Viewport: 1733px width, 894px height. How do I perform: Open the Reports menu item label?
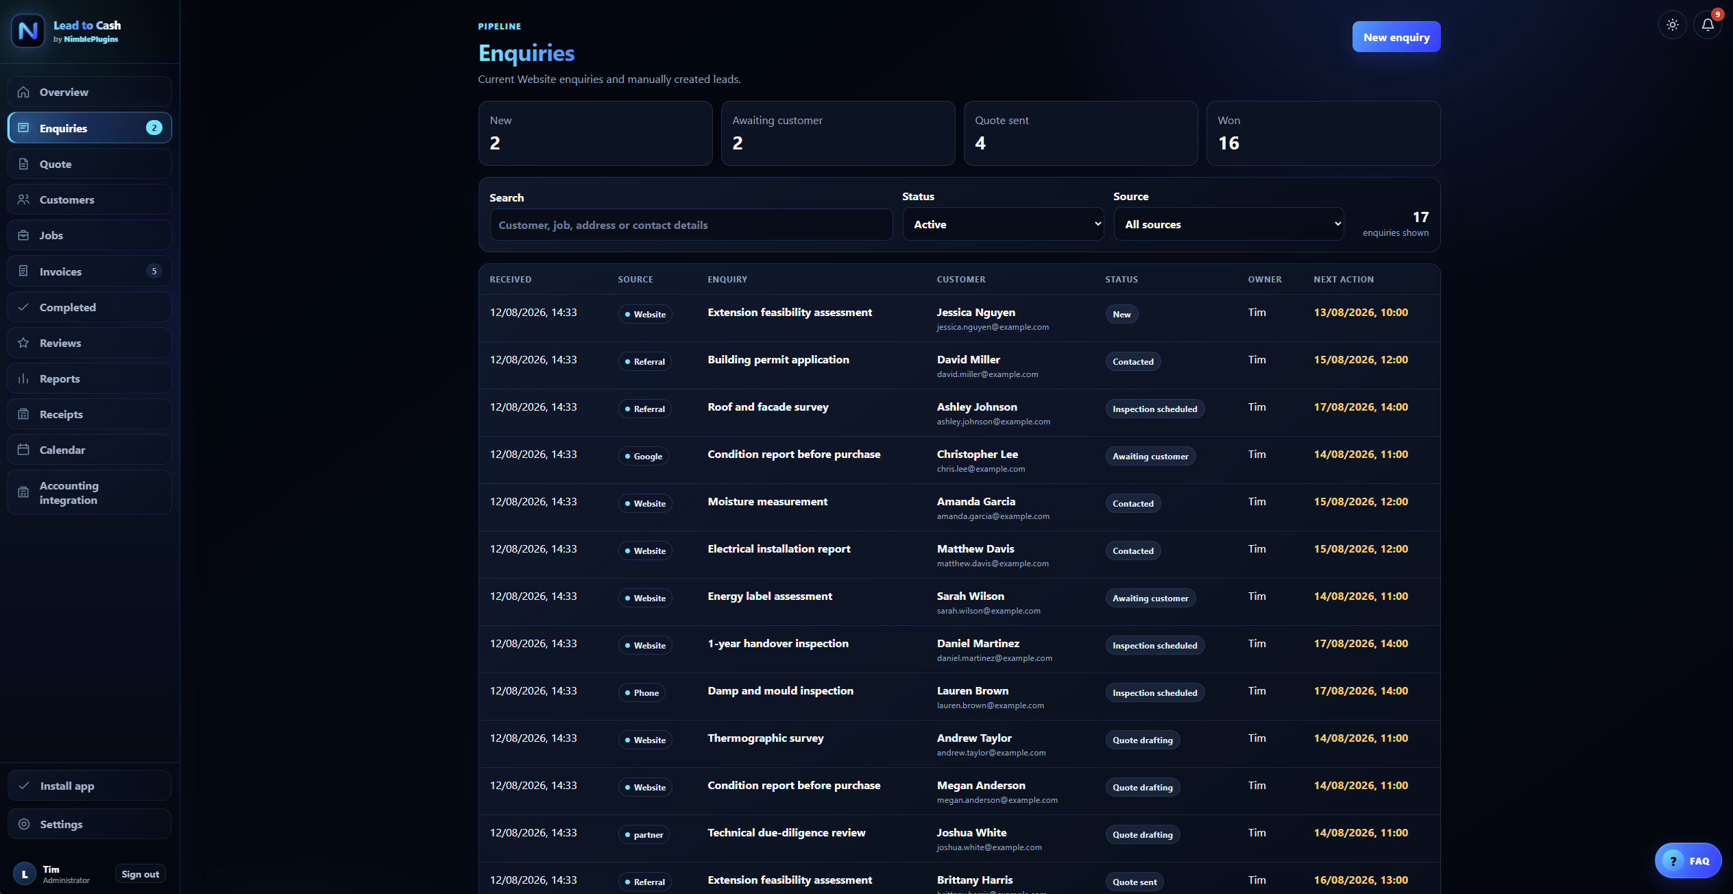pos(60,378)
